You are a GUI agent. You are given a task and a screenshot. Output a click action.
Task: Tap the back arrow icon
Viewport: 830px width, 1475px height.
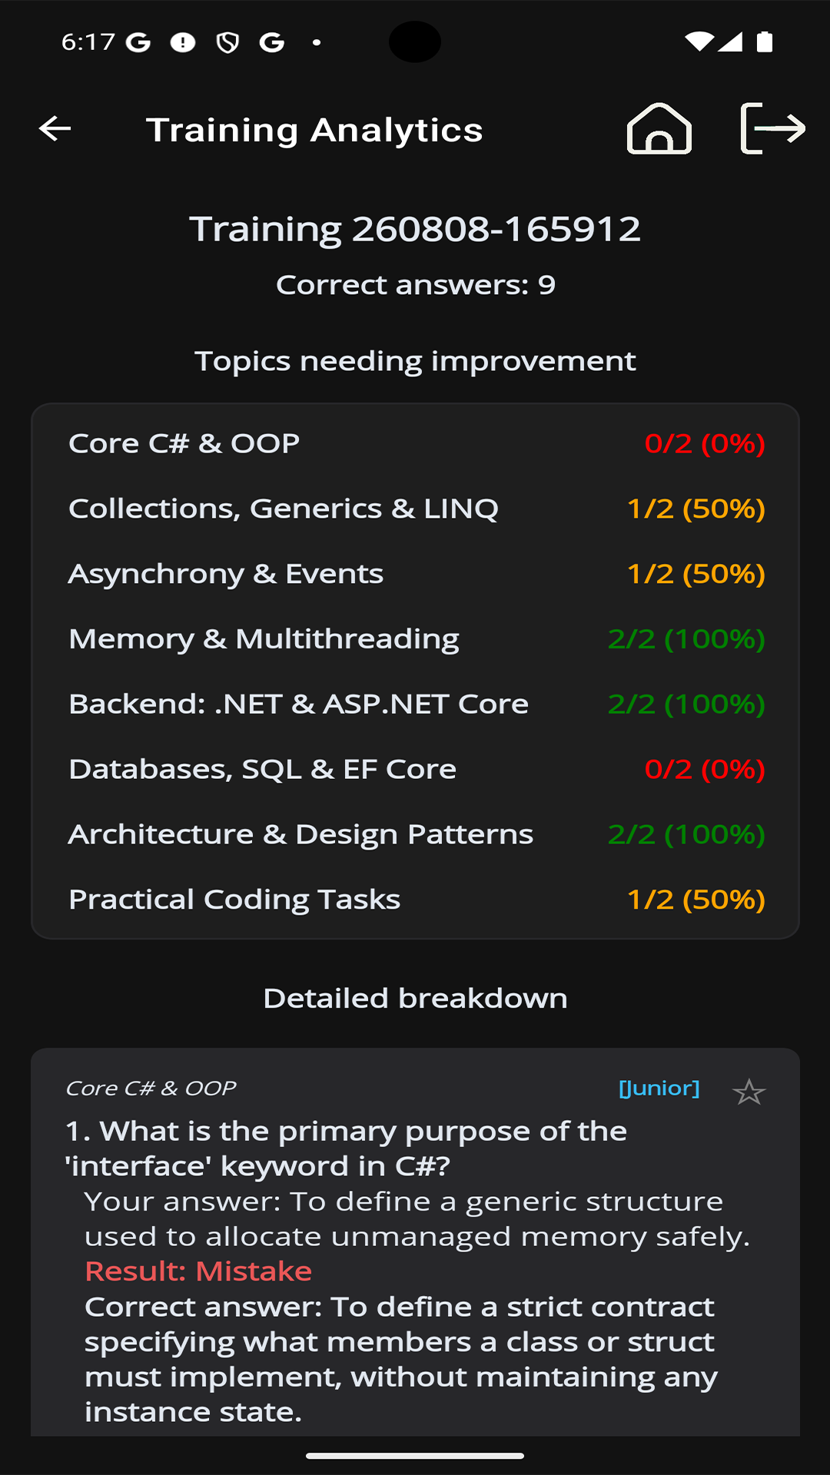click(x=55, y=128)
